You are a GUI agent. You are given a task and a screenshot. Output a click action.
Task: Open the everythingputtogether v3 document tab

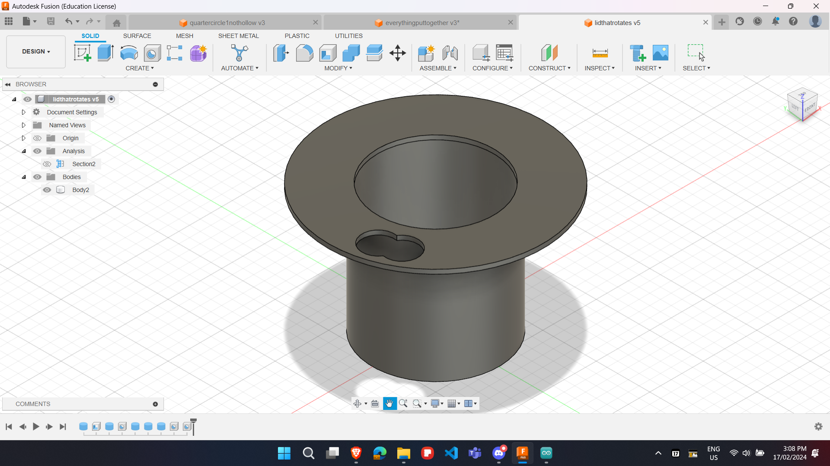coord(421,22)
